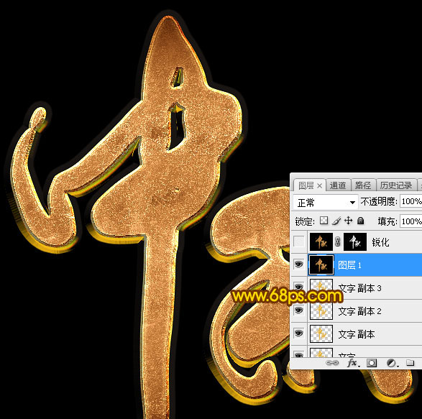Lock transparent pixels checkerboard icon
Screen dimensions: 422x419
click(x=324, y=221)
